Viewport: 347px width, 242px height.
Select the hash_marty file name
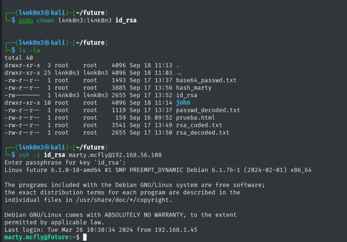point(194,88)
